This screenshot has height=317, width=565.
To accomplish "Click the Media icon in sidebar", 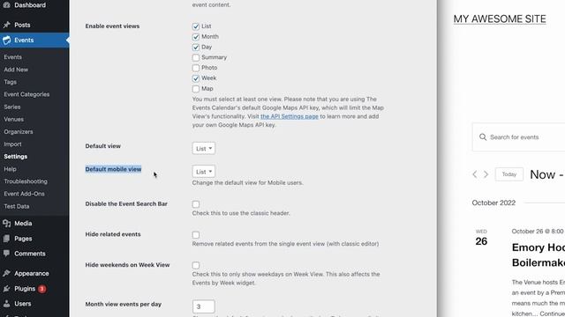I will click(6, 224).
